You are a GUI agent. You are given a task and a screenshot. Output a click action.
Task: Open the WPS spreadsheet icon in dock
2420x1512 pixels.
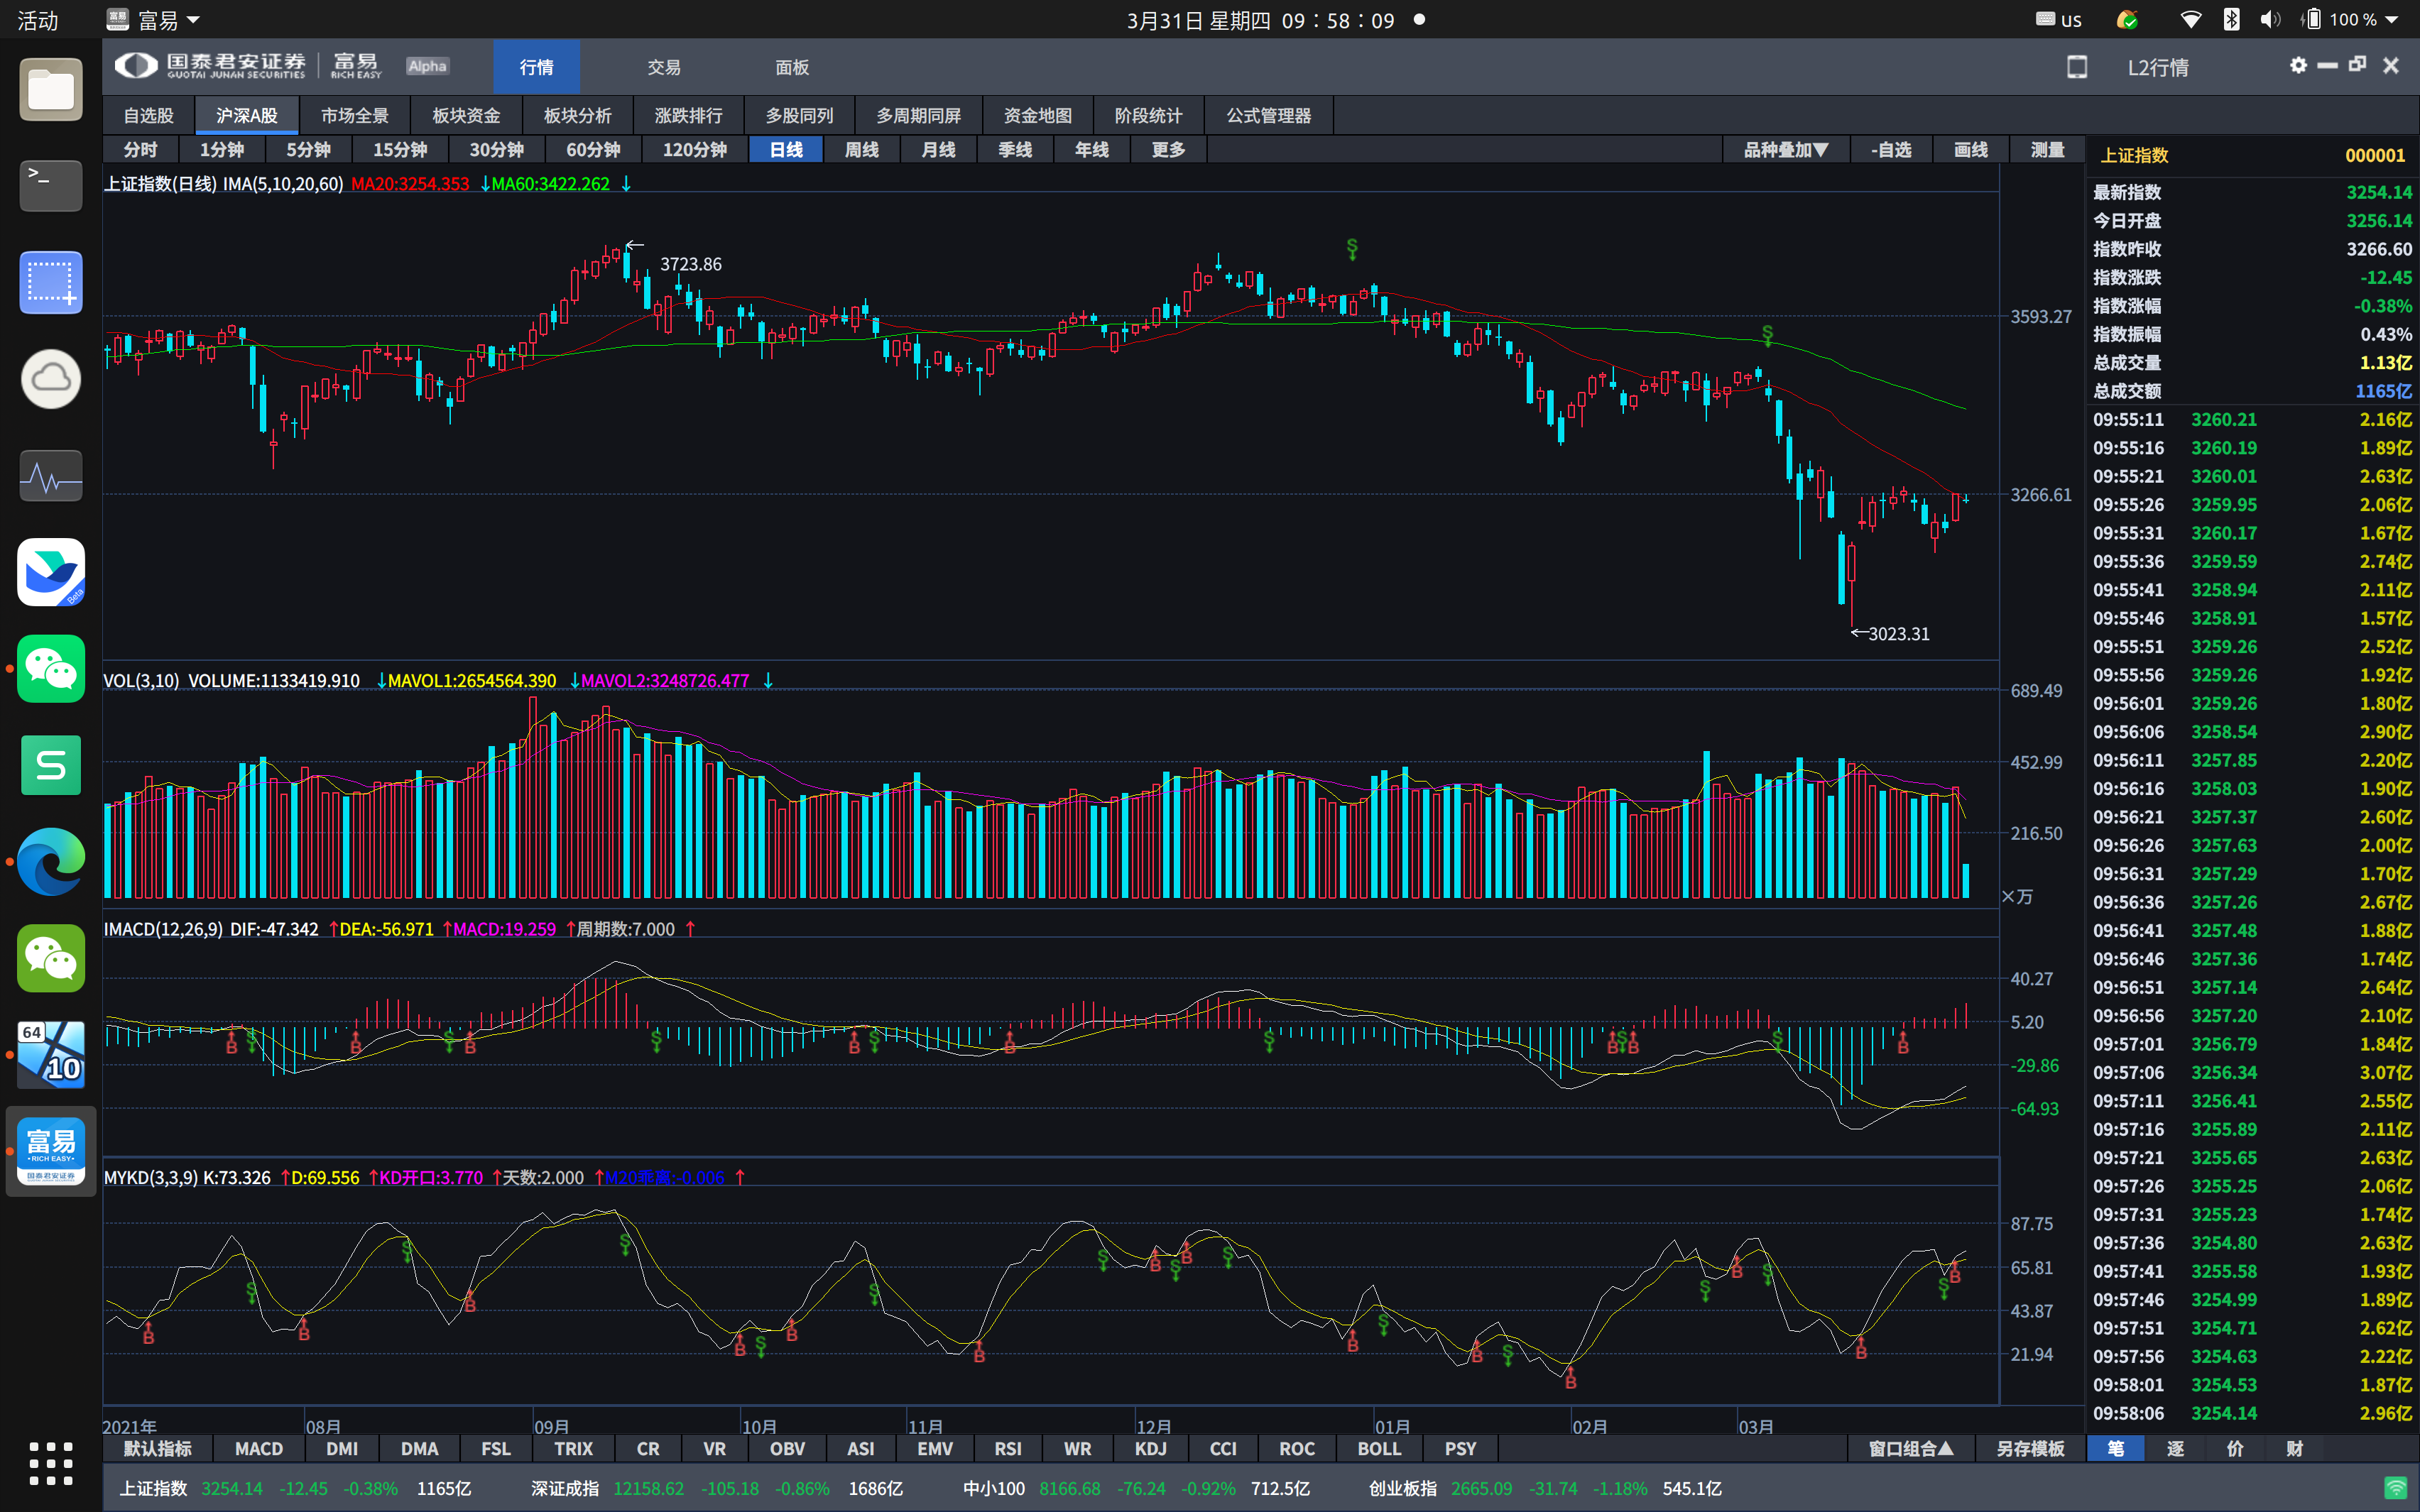51,765
